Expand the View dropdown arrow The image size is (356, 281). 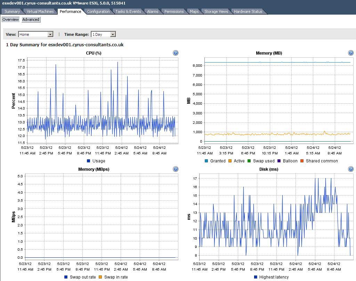tap(50, 34)
